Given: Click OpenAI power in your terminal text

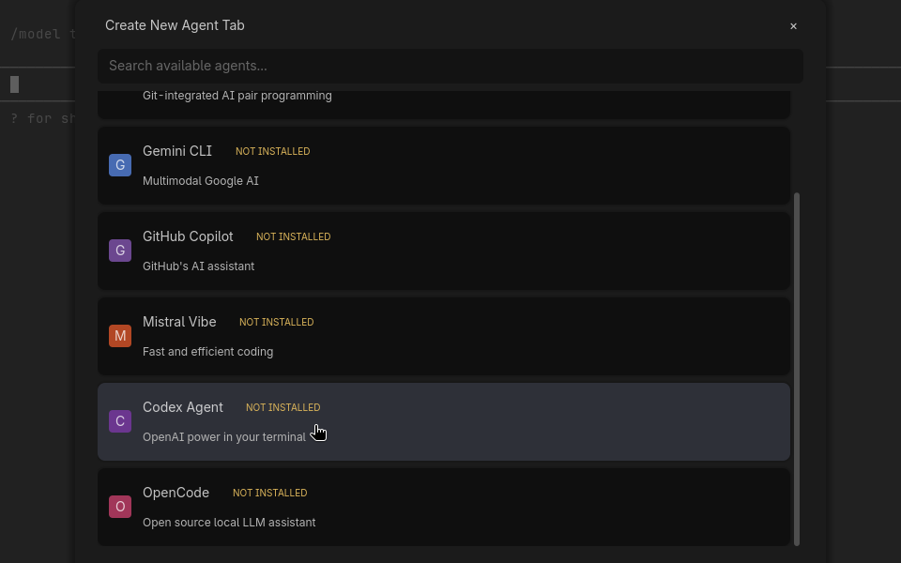Looking at the screenshot, I should 224,436.
